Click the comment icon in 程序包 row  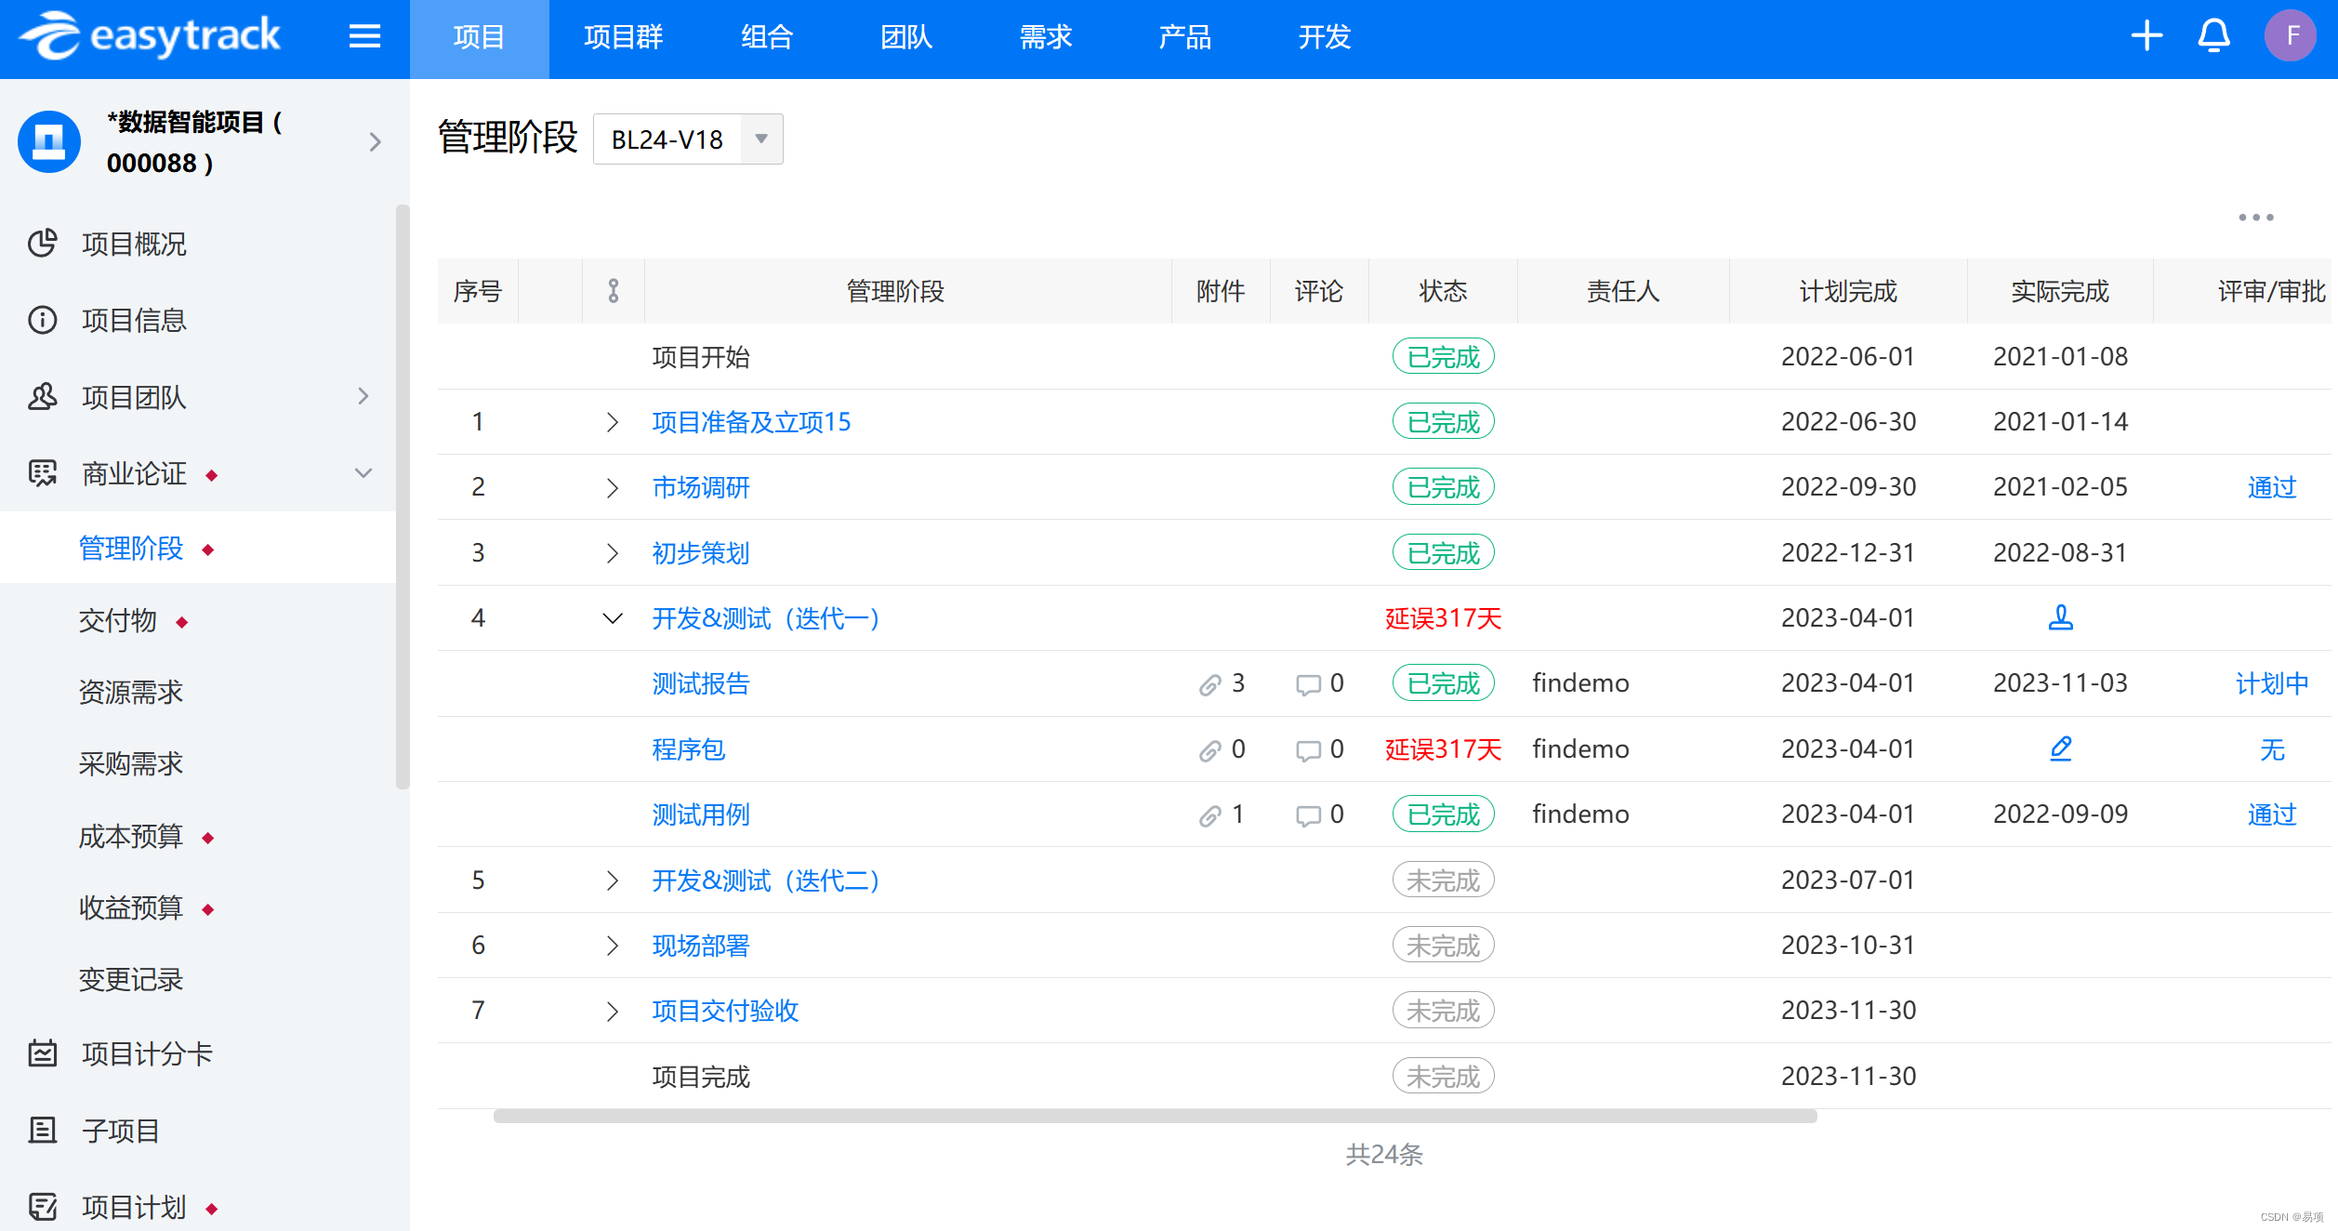(x=1308, y=750)
